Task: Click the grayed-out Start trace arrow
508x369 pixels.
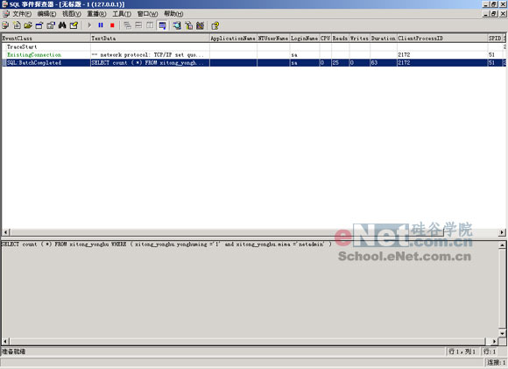Action: pyautogui.click(x=89, y=25)
